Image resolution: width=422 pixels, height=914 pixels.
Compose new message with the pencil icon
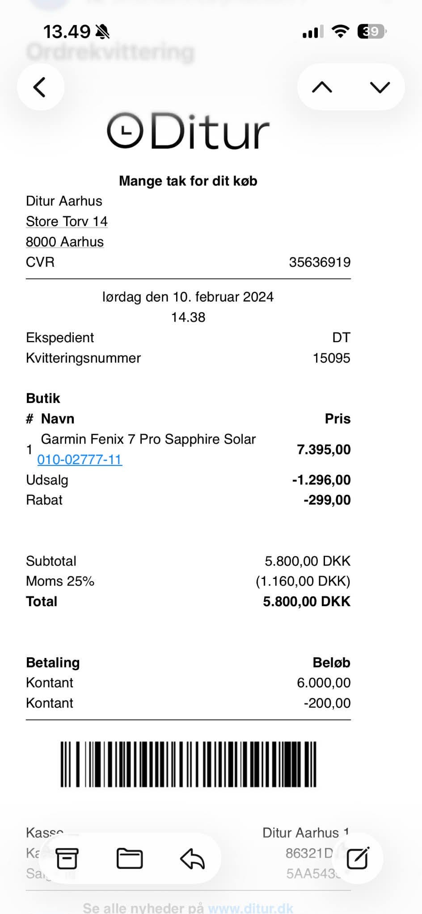tap(358, 858)
